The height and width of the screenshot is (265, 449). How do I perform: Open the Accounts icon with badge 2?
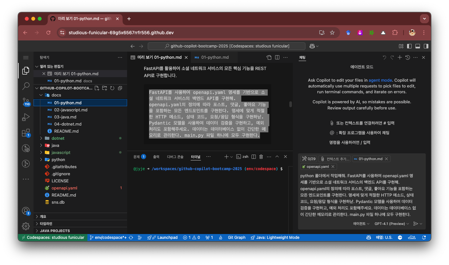point(26,211)
